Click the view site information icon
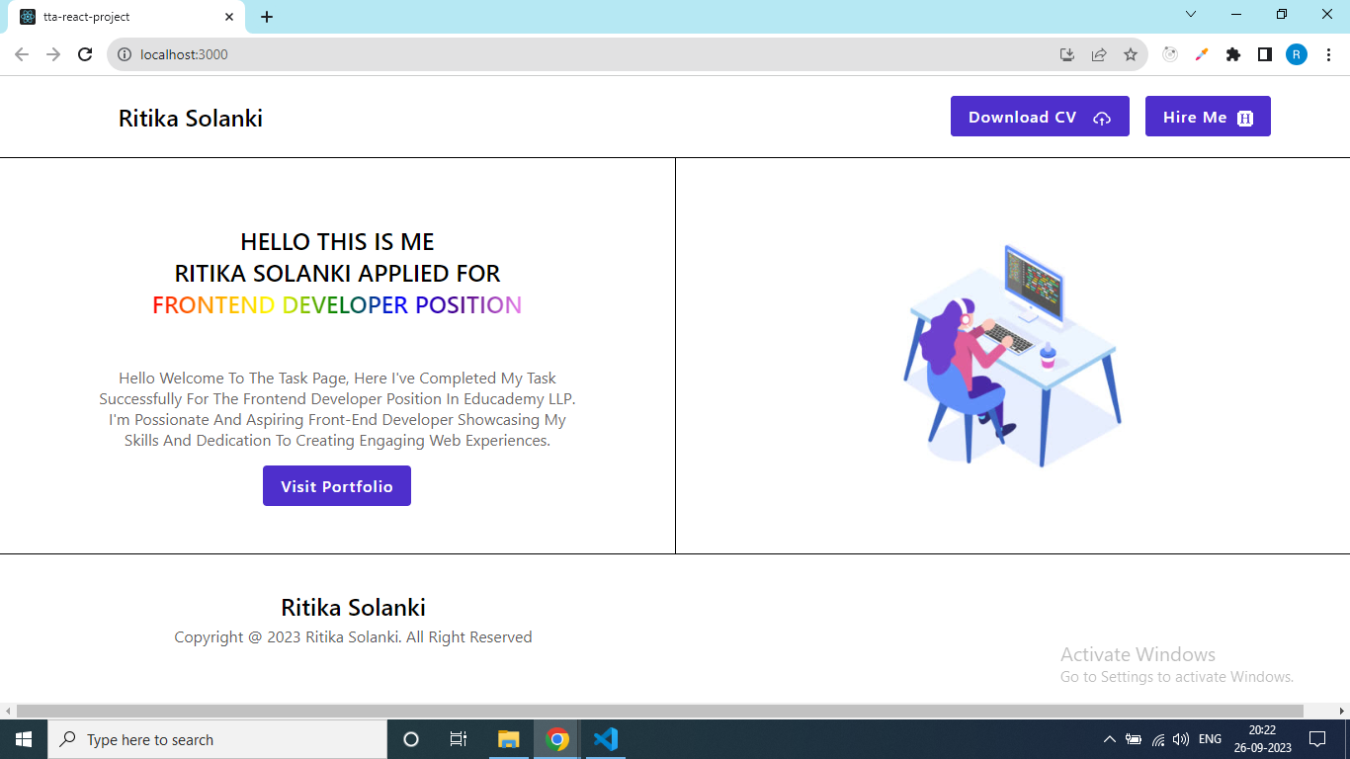The width and height of the screenshot is (1350, 759). pos(125,54)
